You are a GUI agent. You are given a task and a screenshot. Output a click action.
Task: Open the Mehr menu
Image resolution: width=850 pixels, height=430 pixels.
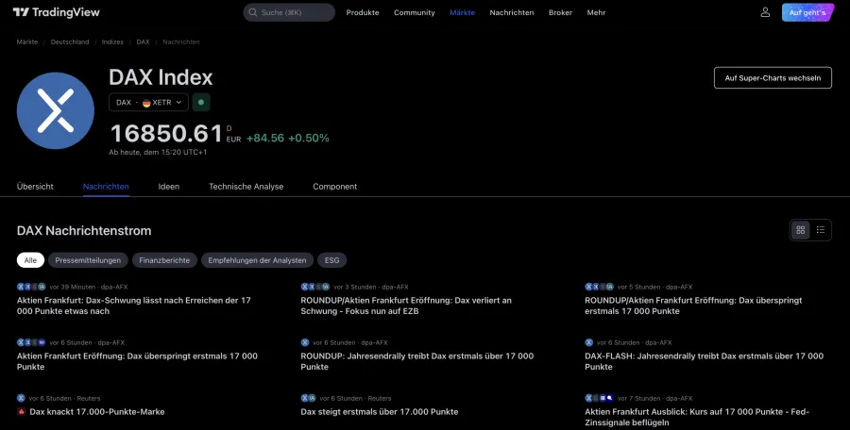(596, 12)
